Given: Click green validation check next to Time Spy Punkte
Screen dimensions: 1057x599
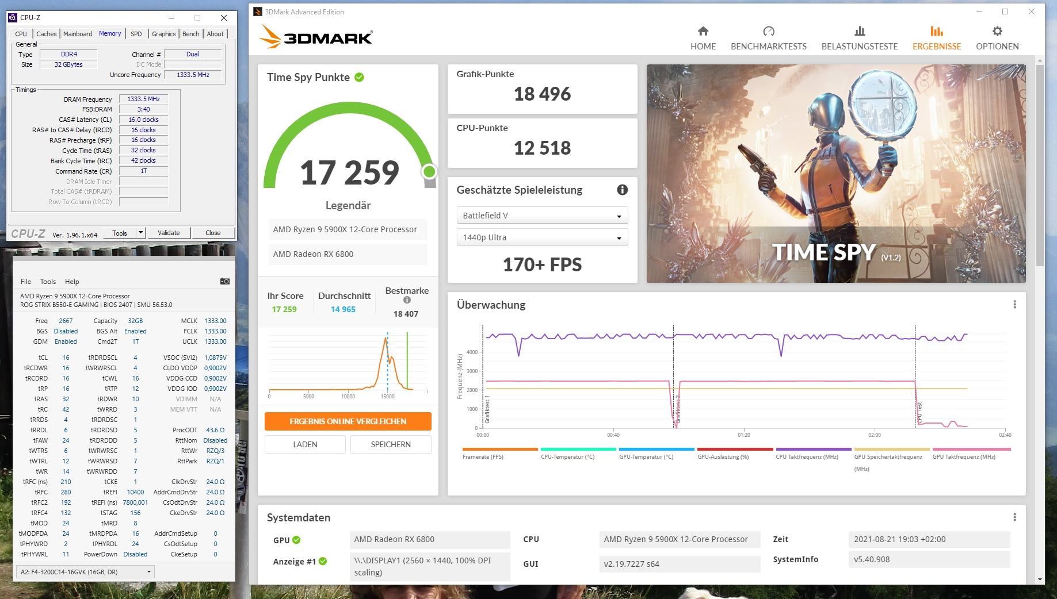Looking at the screenshot, I should pyautogui.click(x=359, y=77).
